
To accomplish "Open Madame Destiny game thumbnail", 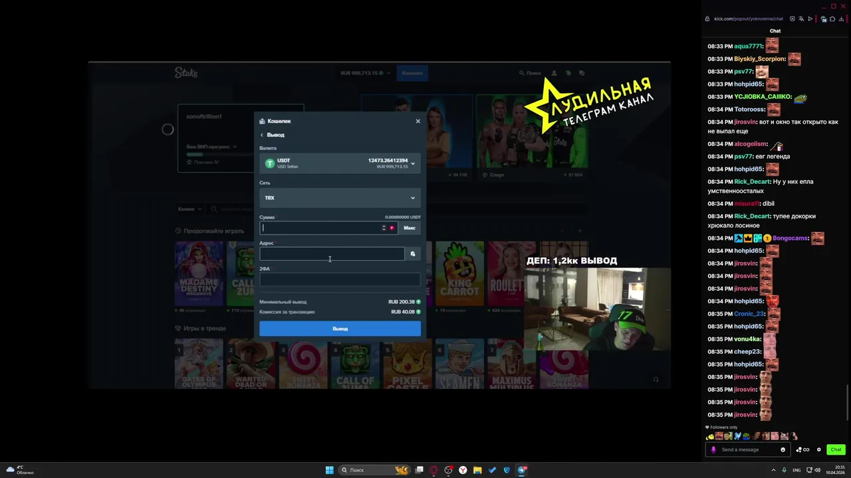I will tap(199, 274).
